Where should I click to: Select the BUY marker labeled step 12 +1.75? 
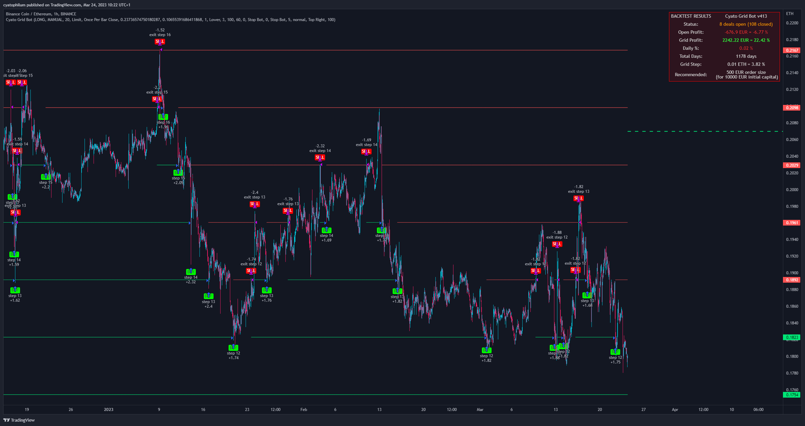[x=615, y=352]
